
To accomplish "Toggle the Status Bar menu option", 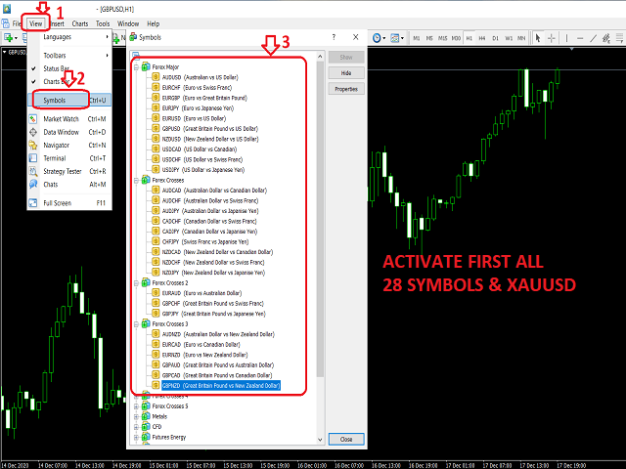I will (57, 68).
